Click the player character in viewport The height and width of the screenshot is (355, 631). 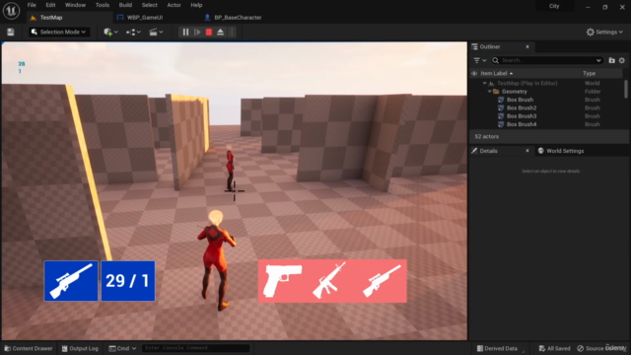[216, 260]
